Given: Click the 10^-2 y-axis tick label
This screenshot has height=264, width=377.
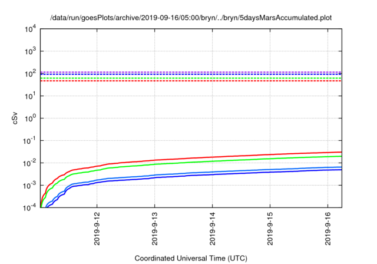Looking at the screenshot, I should [29, 163].
